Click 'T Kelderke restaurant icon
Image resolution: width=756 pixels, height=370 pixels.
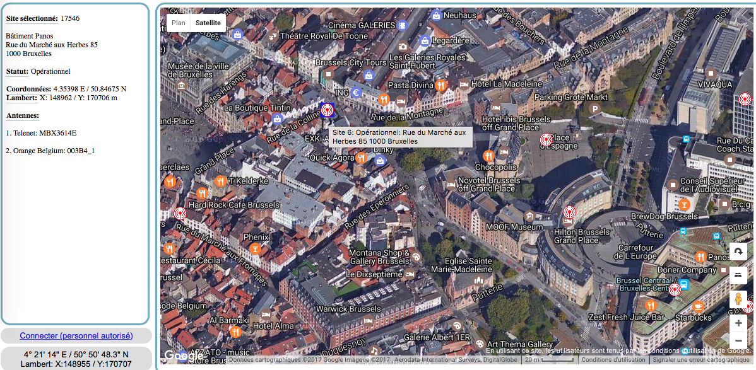[220, 181]
